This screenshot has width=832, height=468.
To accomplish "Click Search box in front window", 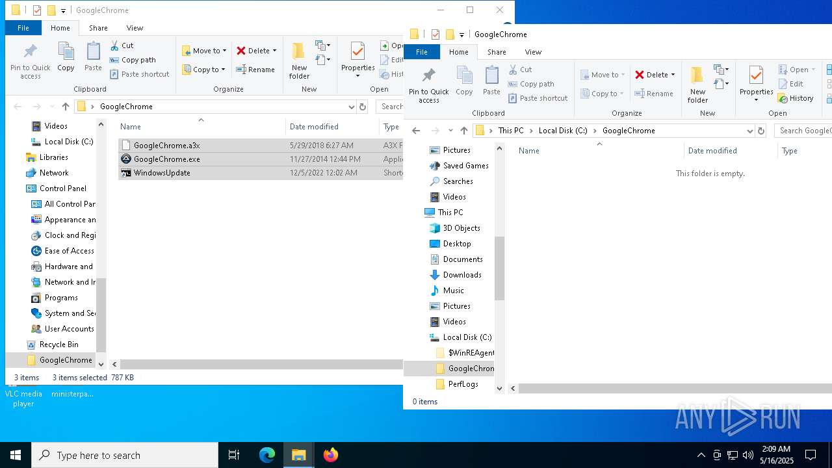I will [803, 131].
